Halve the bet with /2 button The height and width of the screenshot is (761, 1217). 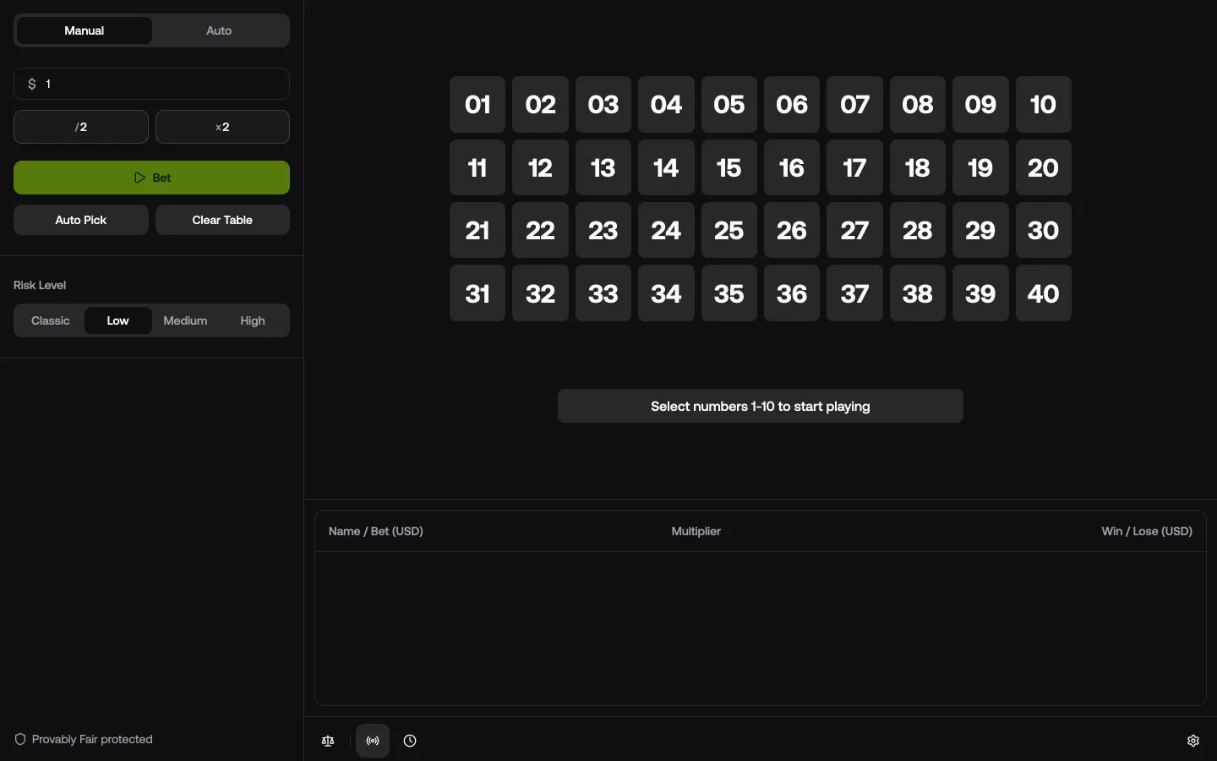pos(81,127)
